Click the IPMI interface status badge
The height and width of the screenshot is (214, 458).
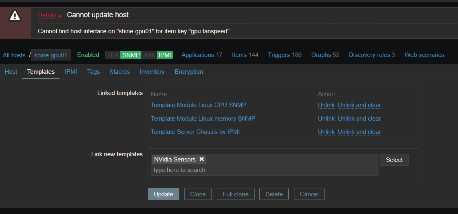165,55
